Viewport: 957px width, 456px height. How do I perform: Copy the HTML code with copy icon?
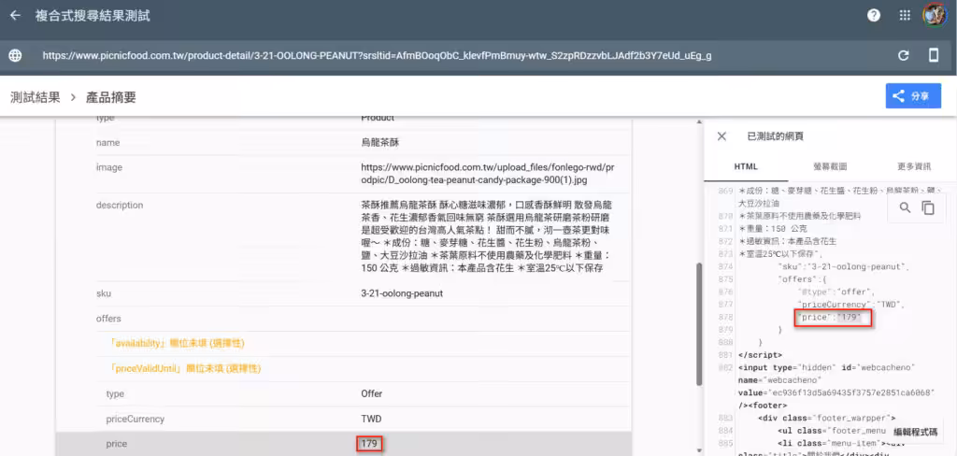click(928, 207)
